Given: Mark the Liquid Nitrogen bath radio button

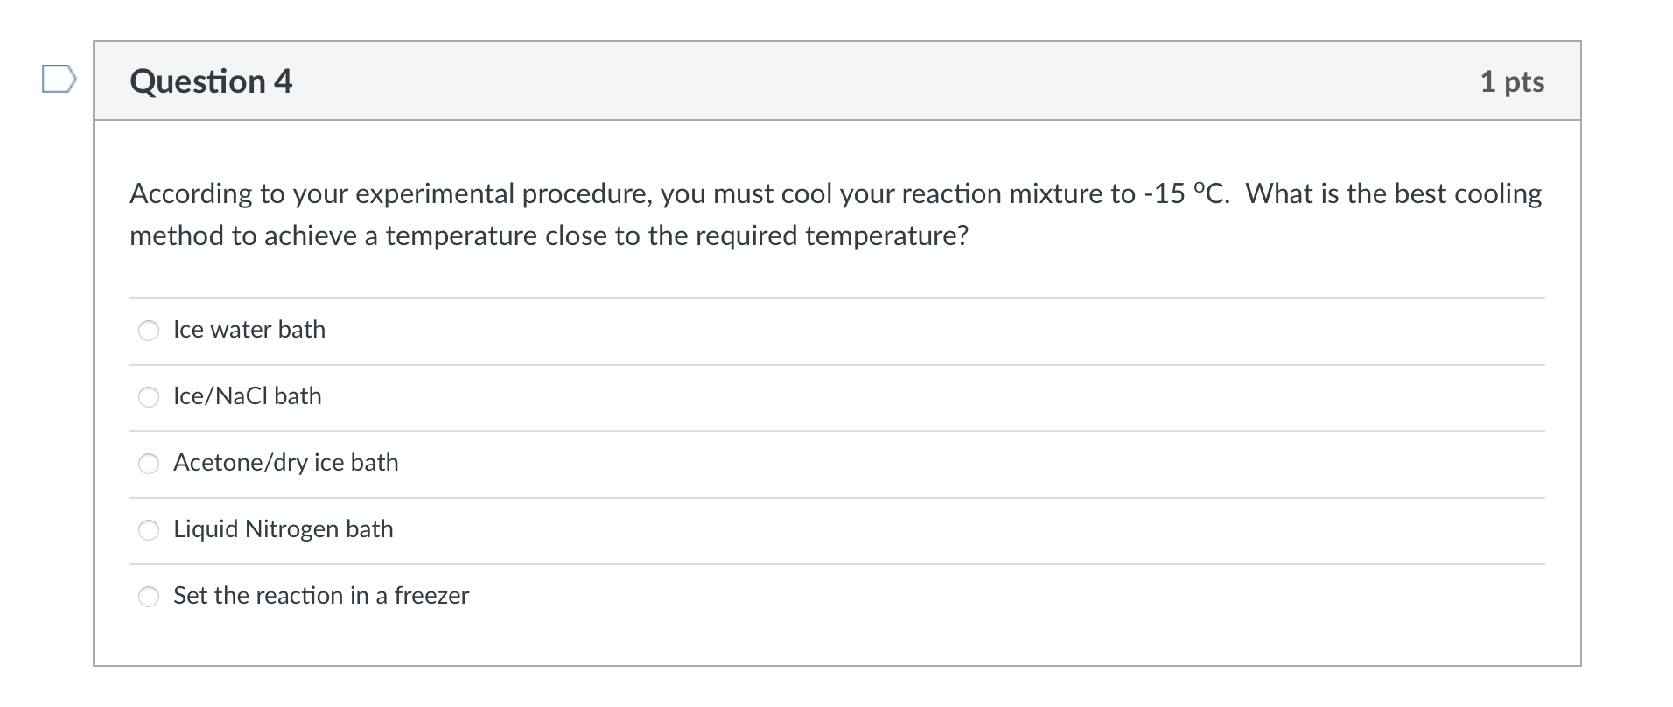Looking at the screenshot, I should pos(150,530).
